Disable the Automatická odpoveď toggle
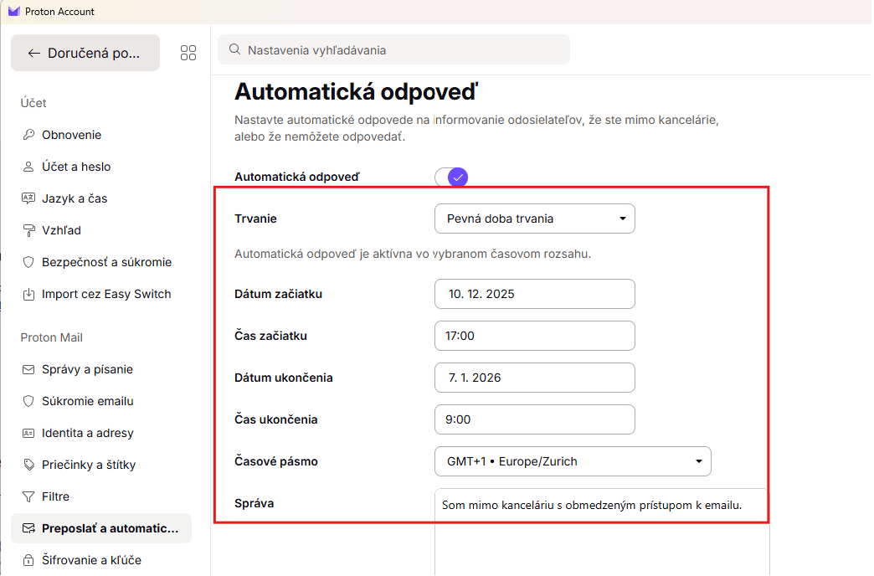The width and height of the screenshot is (874, 576). tap(450, 177)
